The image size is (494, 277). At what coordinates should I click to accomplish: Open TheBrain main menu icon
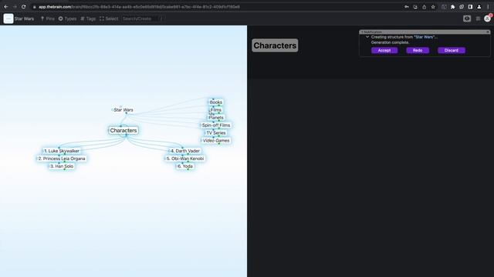[8, 18]
